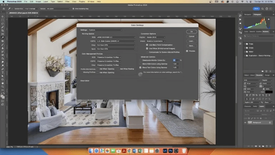The height and width of the screenshot is (155, 275).
Task: Open Finder from the Dock
Action: point(91,151)
